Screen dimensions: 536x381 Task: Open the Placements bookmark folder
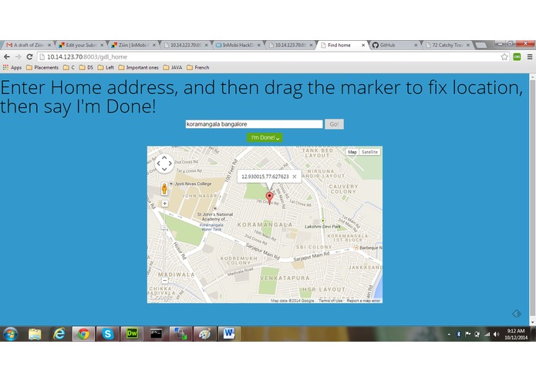(42, 68)
